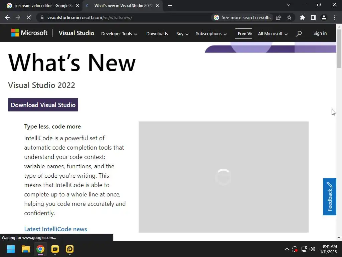The image size is (342, 257).
Task: Open the Extensions puzzle icon
Action: tap(303, 17)
